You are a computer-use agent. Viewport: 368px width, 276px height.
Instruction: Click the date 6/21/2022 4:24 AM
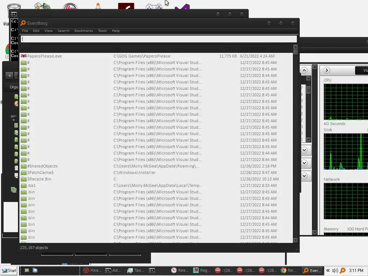coord(257,56)
